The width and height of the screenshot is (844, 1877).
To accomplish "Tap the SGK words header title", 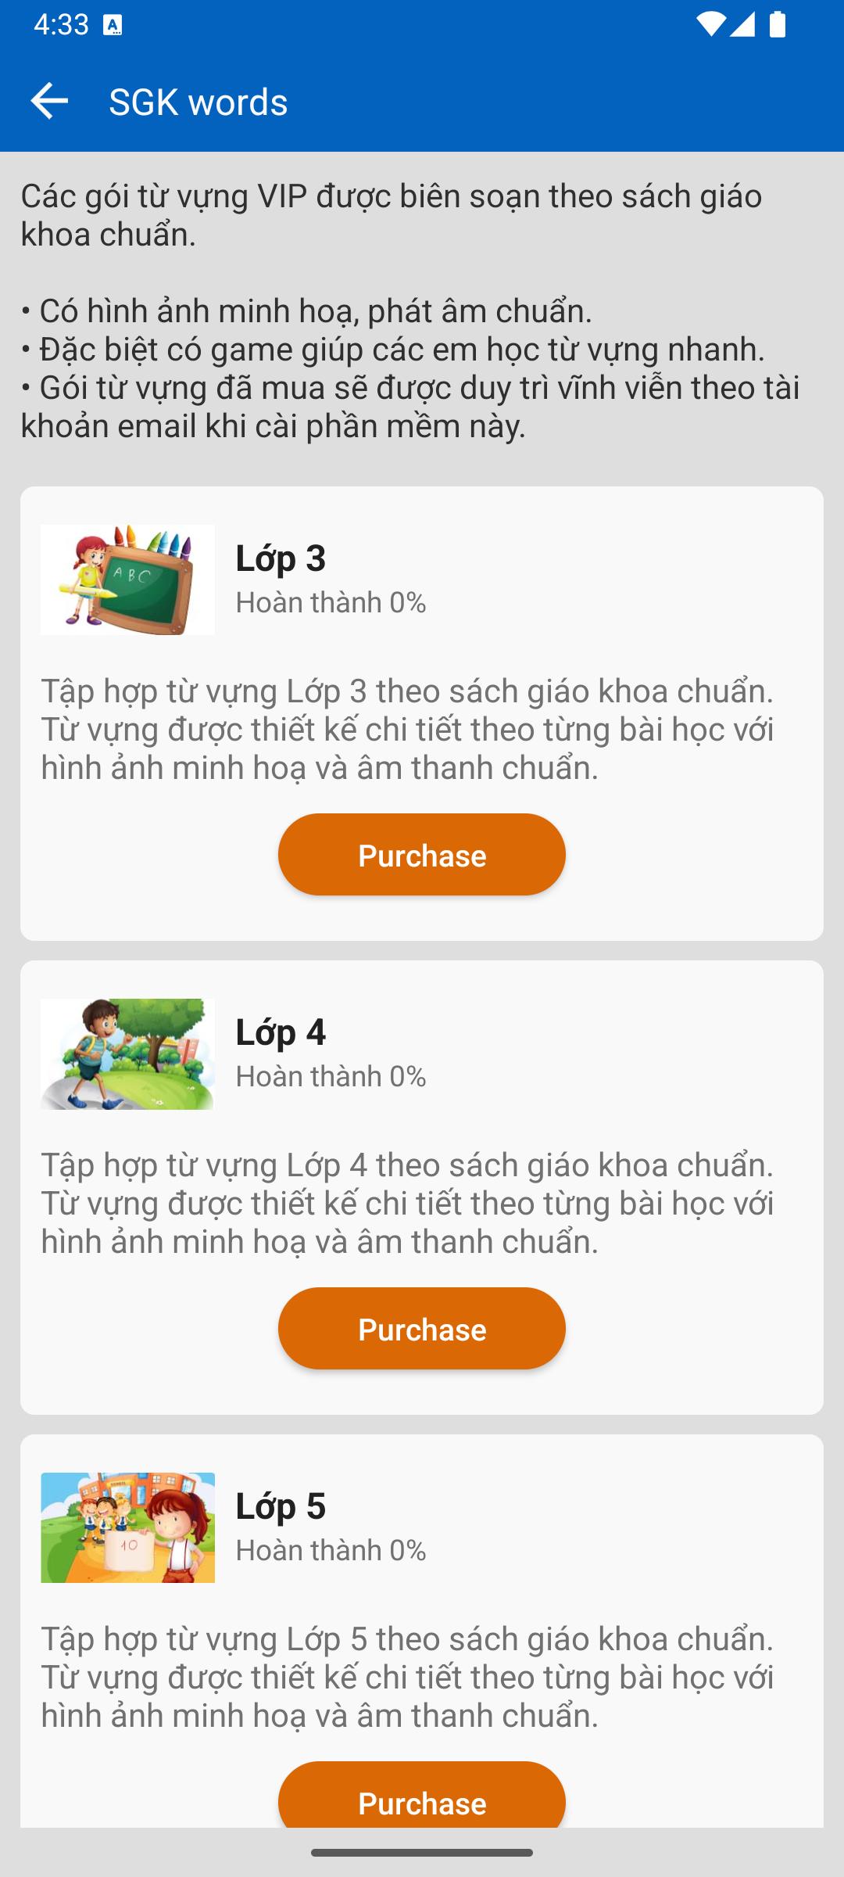I will coord(198,102).
